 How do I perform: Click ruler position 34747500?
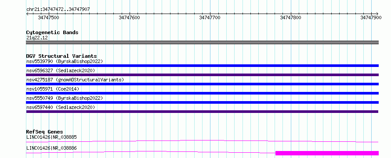(49, 18)
